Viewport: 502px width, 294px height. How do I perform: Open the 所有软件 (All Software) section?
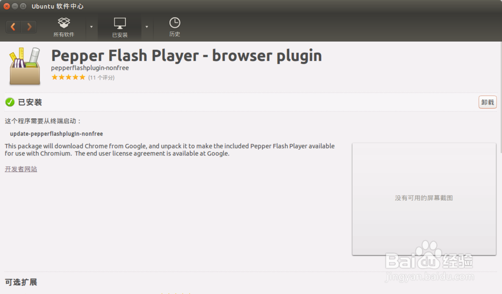point(64,27)
